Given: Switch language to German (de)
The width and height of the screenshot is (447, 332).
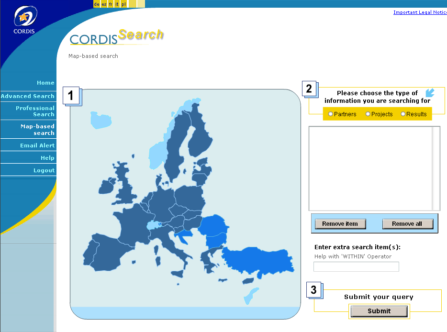Looking at the screenshot, I should pyautogui.click(x=97, y=4).
